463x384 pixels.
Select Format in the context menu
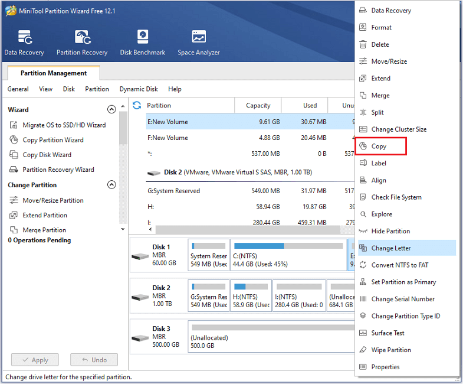[407, 28]
